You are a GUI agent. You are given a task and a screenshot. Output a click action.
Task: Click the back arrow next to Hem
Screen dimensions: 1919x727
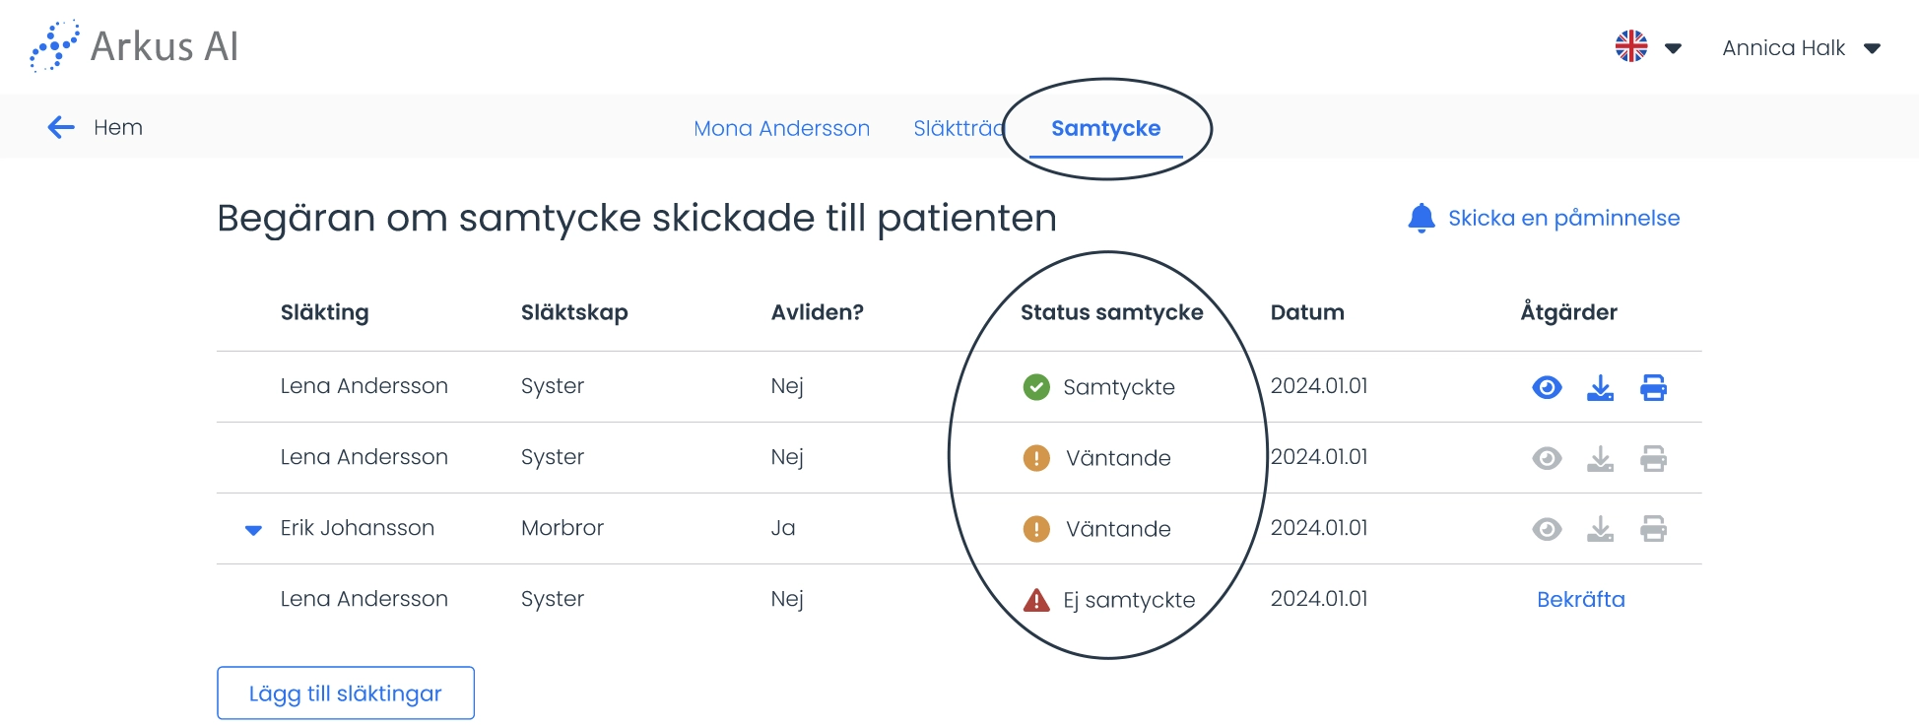61,127
